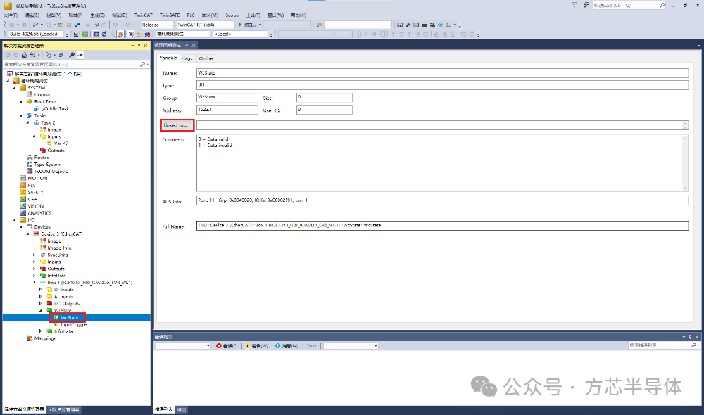704x415 pixels.
Task: Click the VISION node icon
Action: click(23, 206)
